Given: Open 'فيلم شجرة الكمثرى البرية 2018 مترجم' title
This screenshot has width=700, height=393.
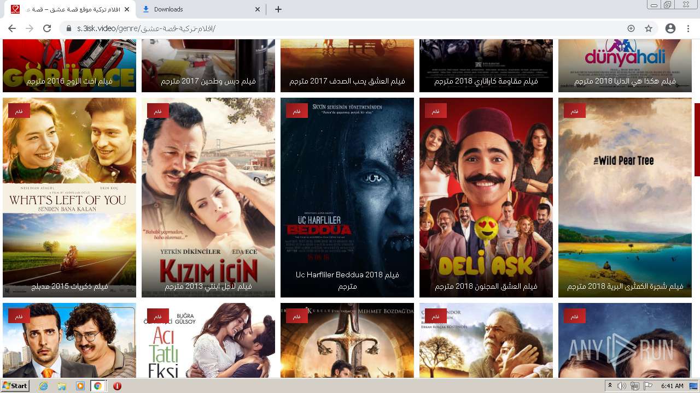Looking at the screenshot, I should click(625, 286).
